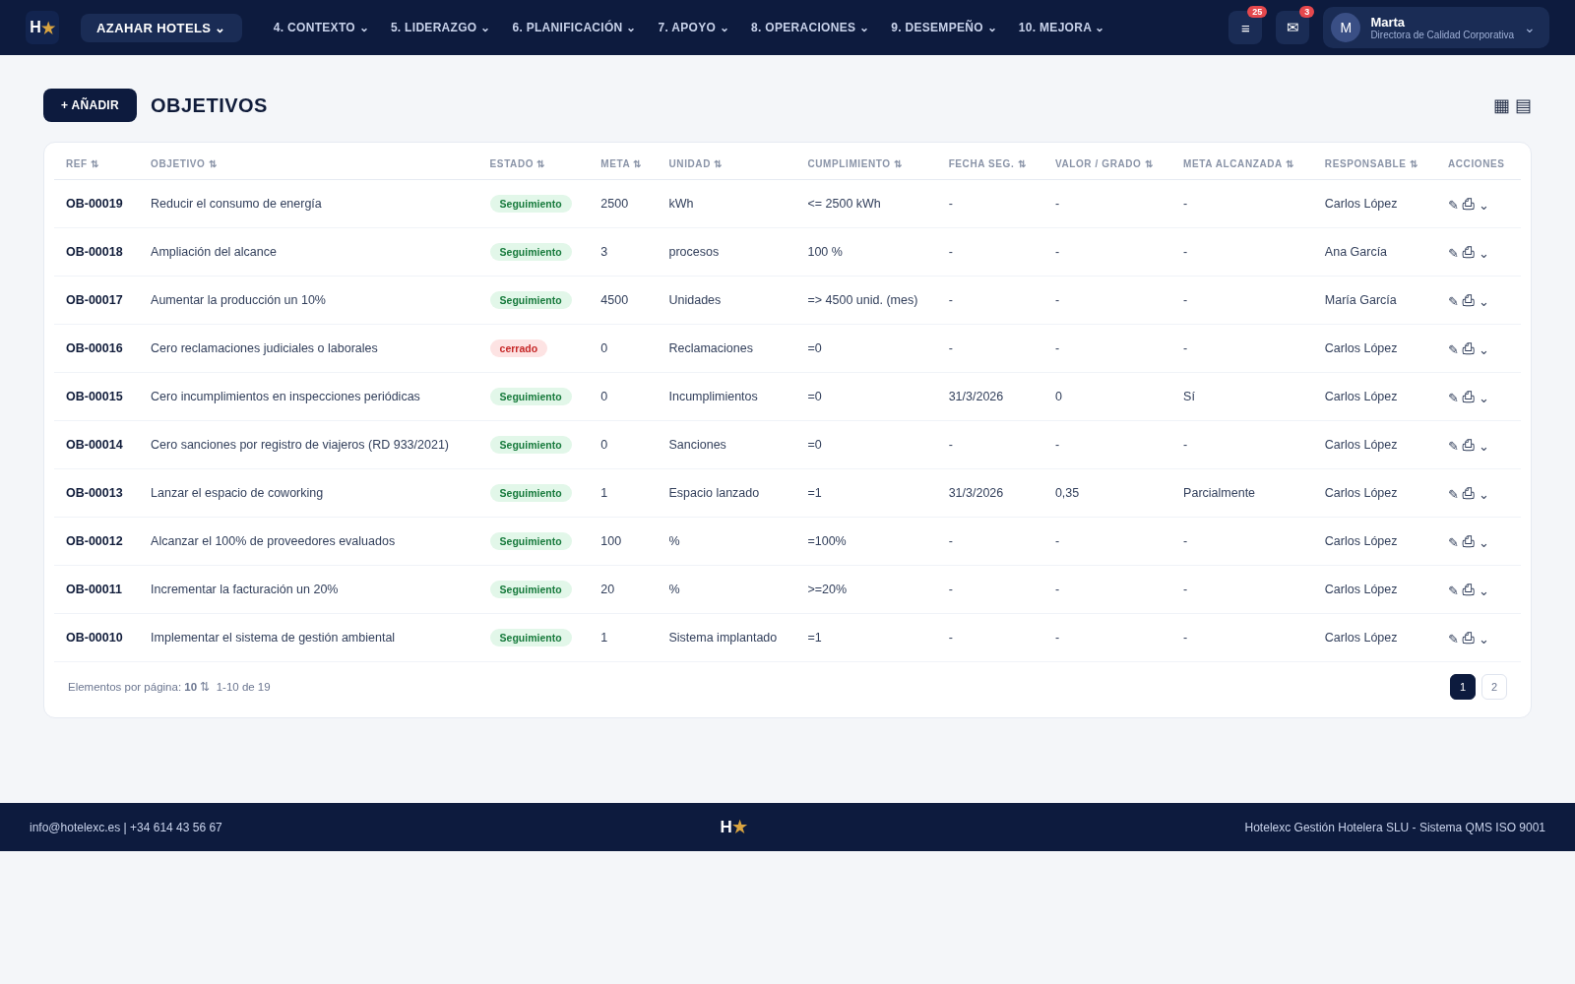Click the cerrado status badge on OB-00016

pos(519,348)
